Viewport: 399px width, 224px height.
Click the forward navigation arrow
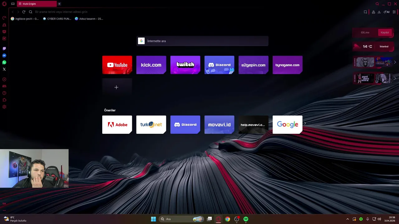18,12
